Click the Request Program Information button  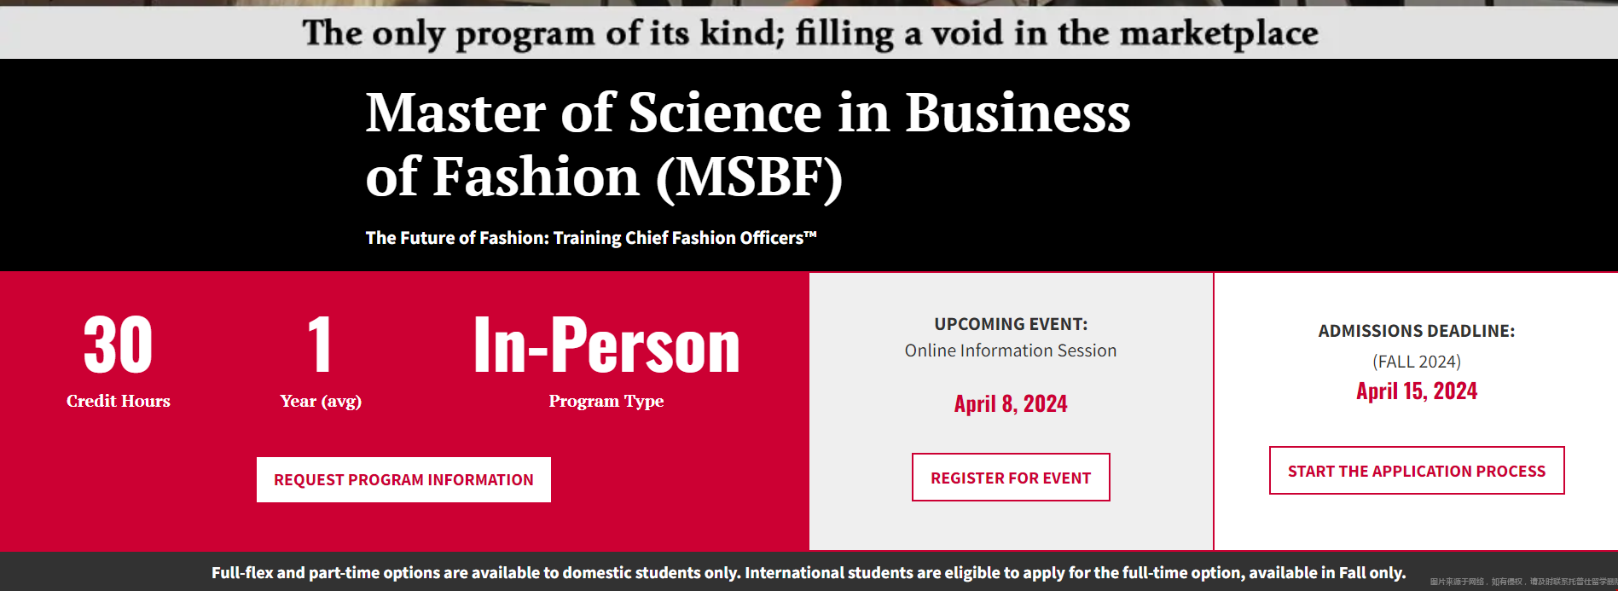403,479
